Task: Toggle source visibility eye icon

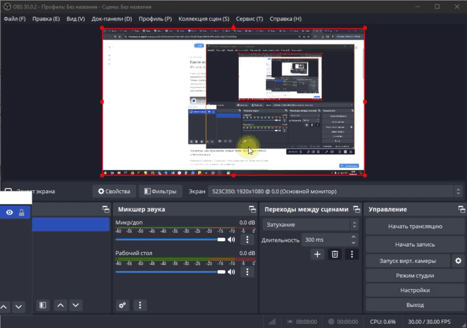Action: 10,213
